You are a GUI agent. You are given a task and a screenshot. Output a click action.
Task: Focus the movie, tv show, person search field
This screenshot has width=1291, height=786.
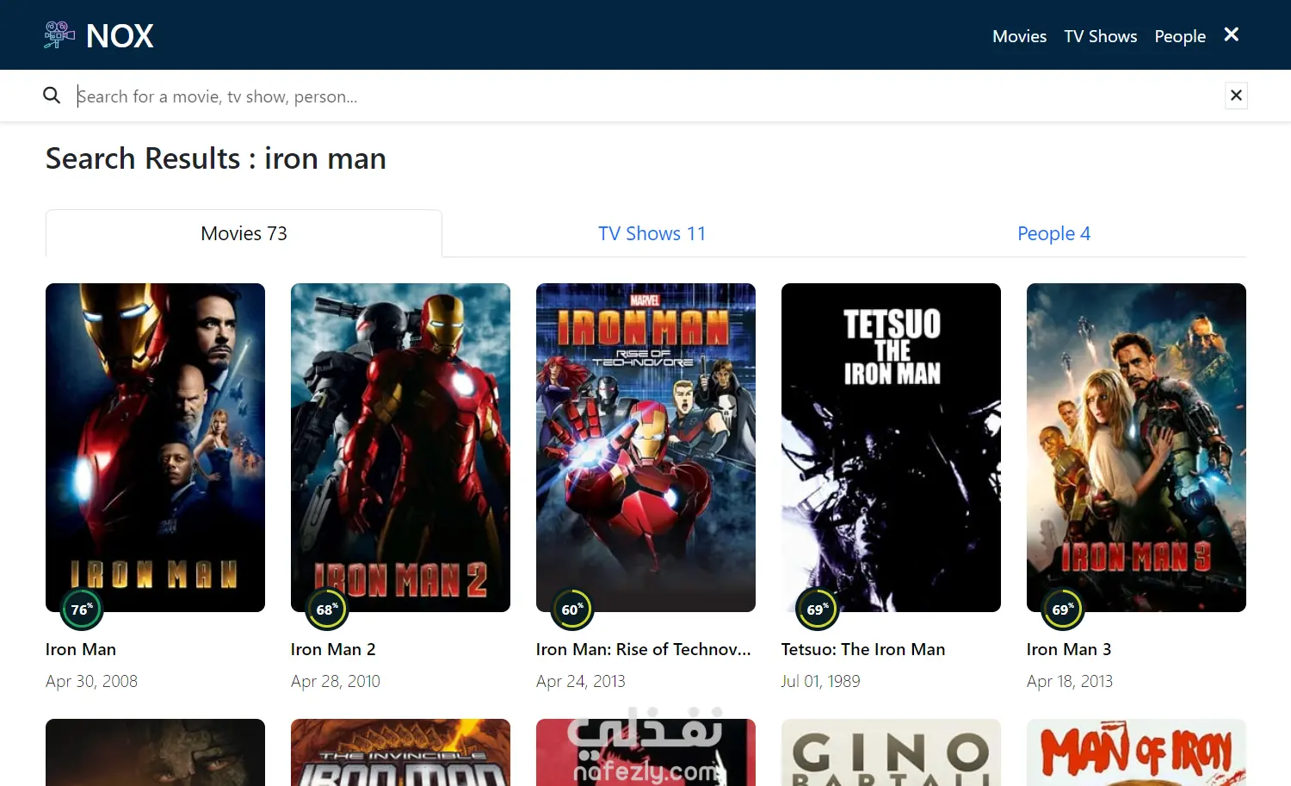pyautogui.click(x=645, y=96)
